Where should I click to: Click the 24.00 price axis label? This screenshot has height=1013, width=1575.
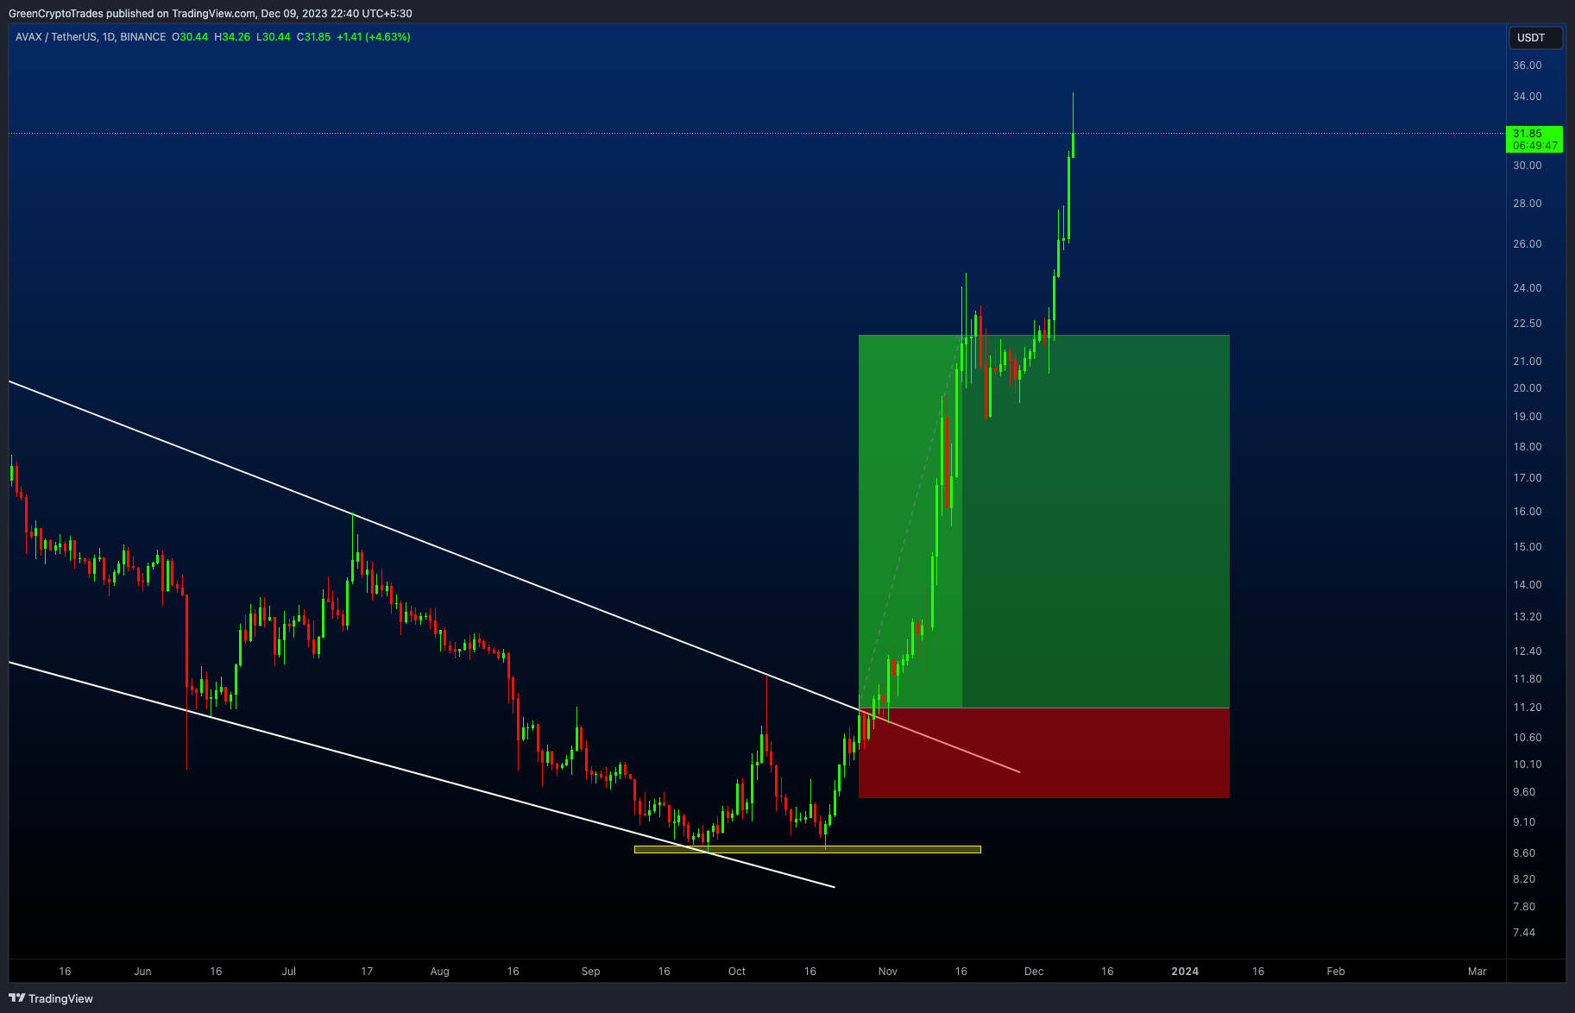[x=1527, y=288]
